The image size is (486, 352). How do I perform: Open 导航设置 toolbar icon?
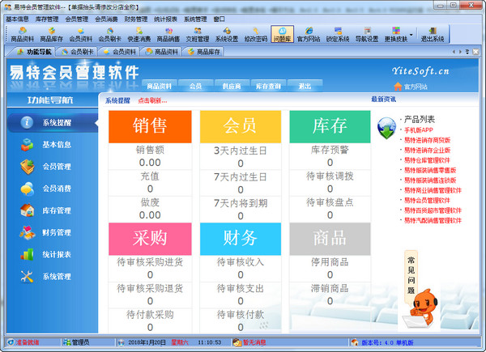point(367,34)
